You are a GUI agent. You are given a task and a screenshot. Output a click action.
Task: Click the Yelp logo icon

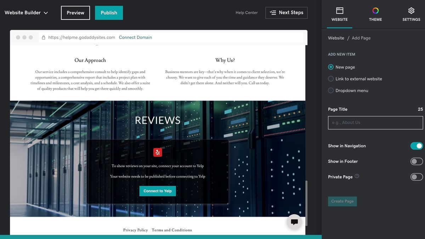coord(158,152)
